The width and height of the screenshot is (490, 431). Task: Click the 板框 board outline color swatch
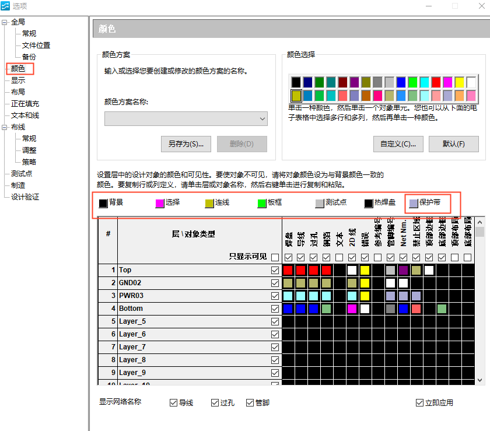pyautogui.click(x=262, y=203)
